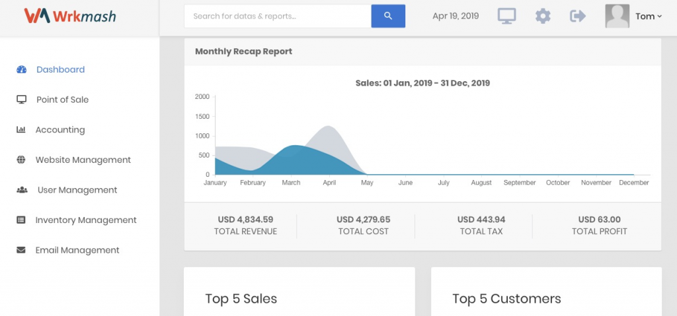The height and width of the screenshot is (316, 677).
Task: Click the Dashboard gauge icon
Action: point(22,69)
